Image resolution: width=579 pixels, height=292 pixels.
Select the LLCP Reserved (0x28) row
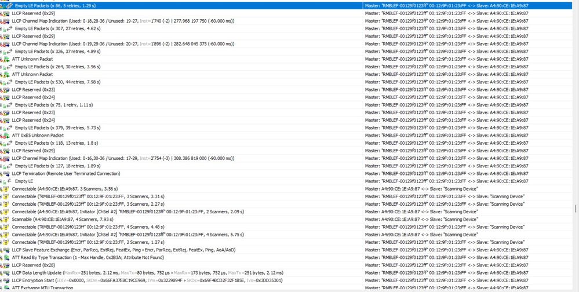[x=181, y=265]
